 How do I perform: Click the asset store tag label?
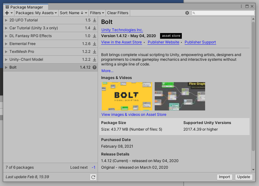click(171, 36)
